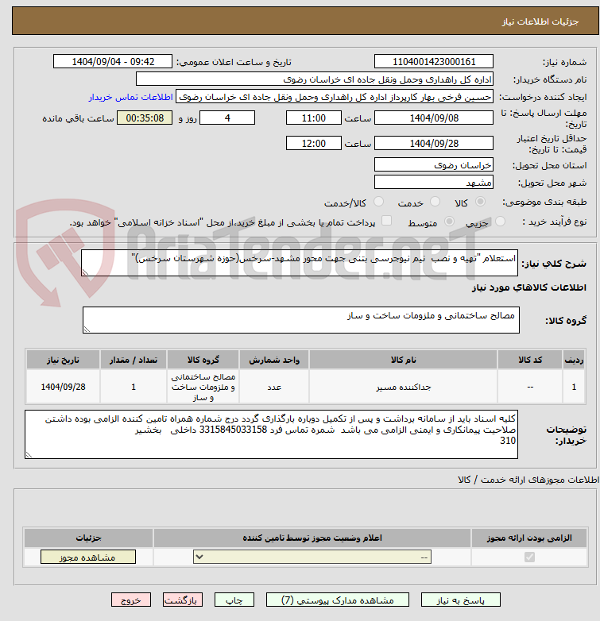
Task: Click the تعداد / مقدار column header
Action: (x=134, y=360)
